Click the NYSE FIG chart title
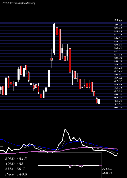Image resolution: width=127 pixels, height=178 pixels. (x=19, y=3)
